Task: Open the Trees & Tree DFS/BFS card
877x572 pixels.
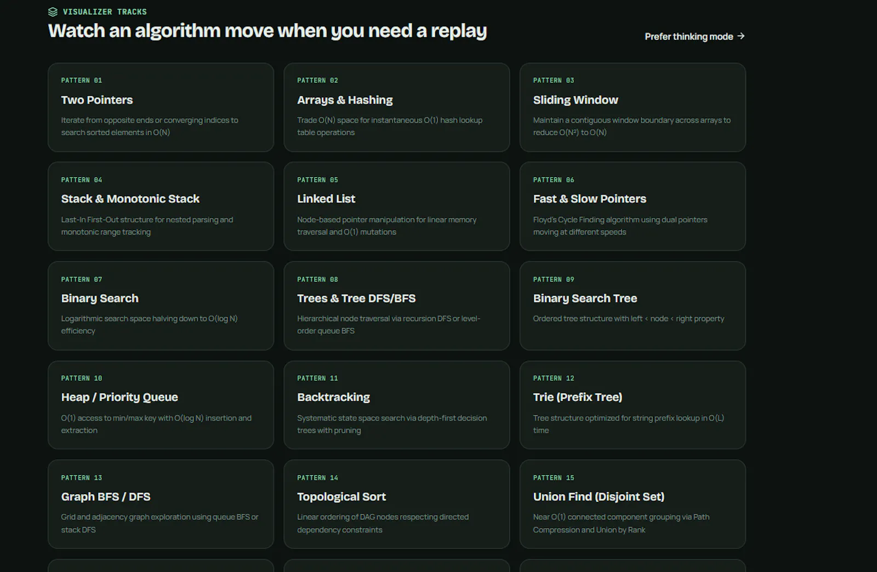Action: pos(397,306)
